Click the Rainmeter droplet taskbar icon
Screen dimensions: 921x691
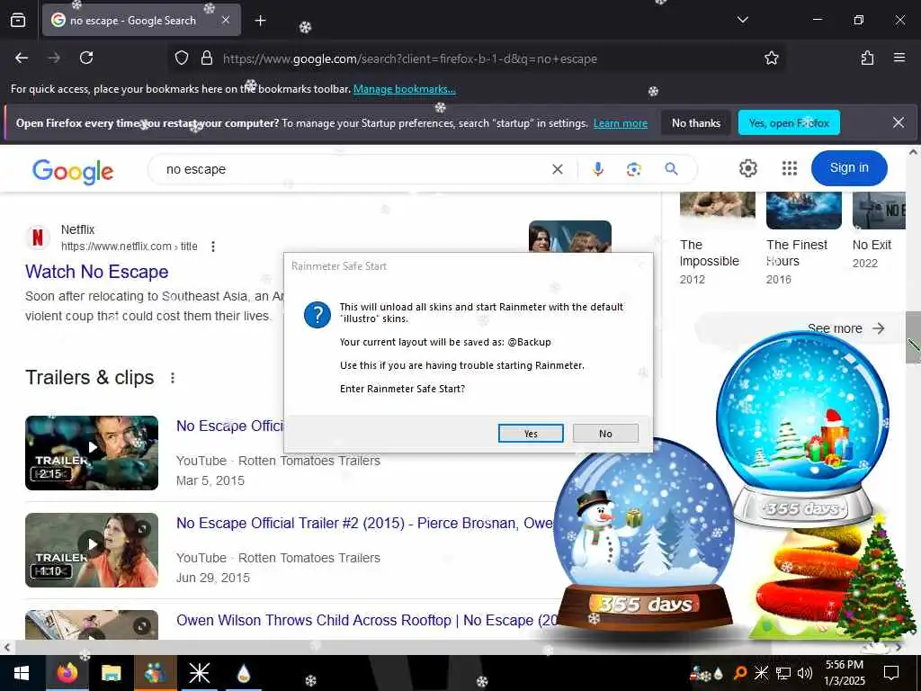pyautogui.click(x=243, y=673)
